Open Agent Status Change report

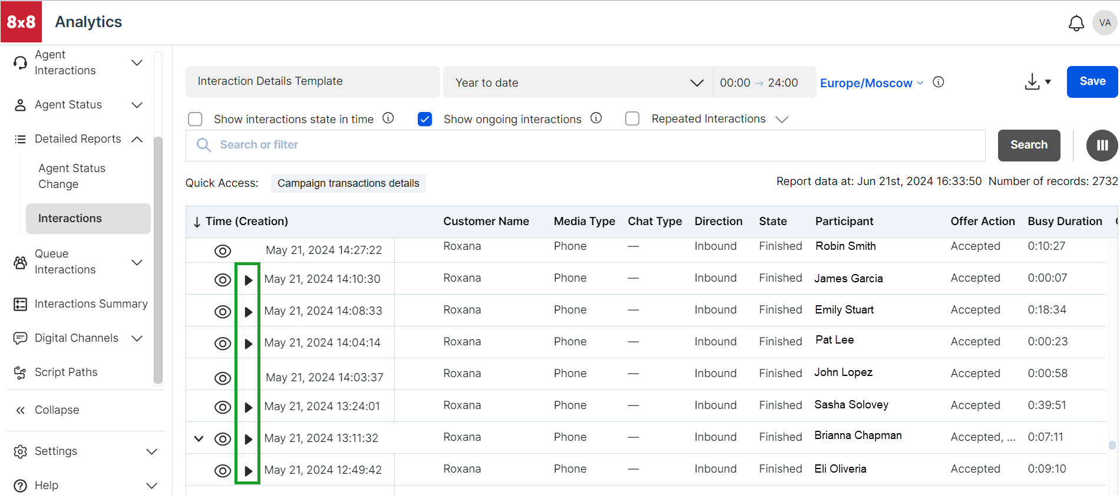[x=72, y=176]
